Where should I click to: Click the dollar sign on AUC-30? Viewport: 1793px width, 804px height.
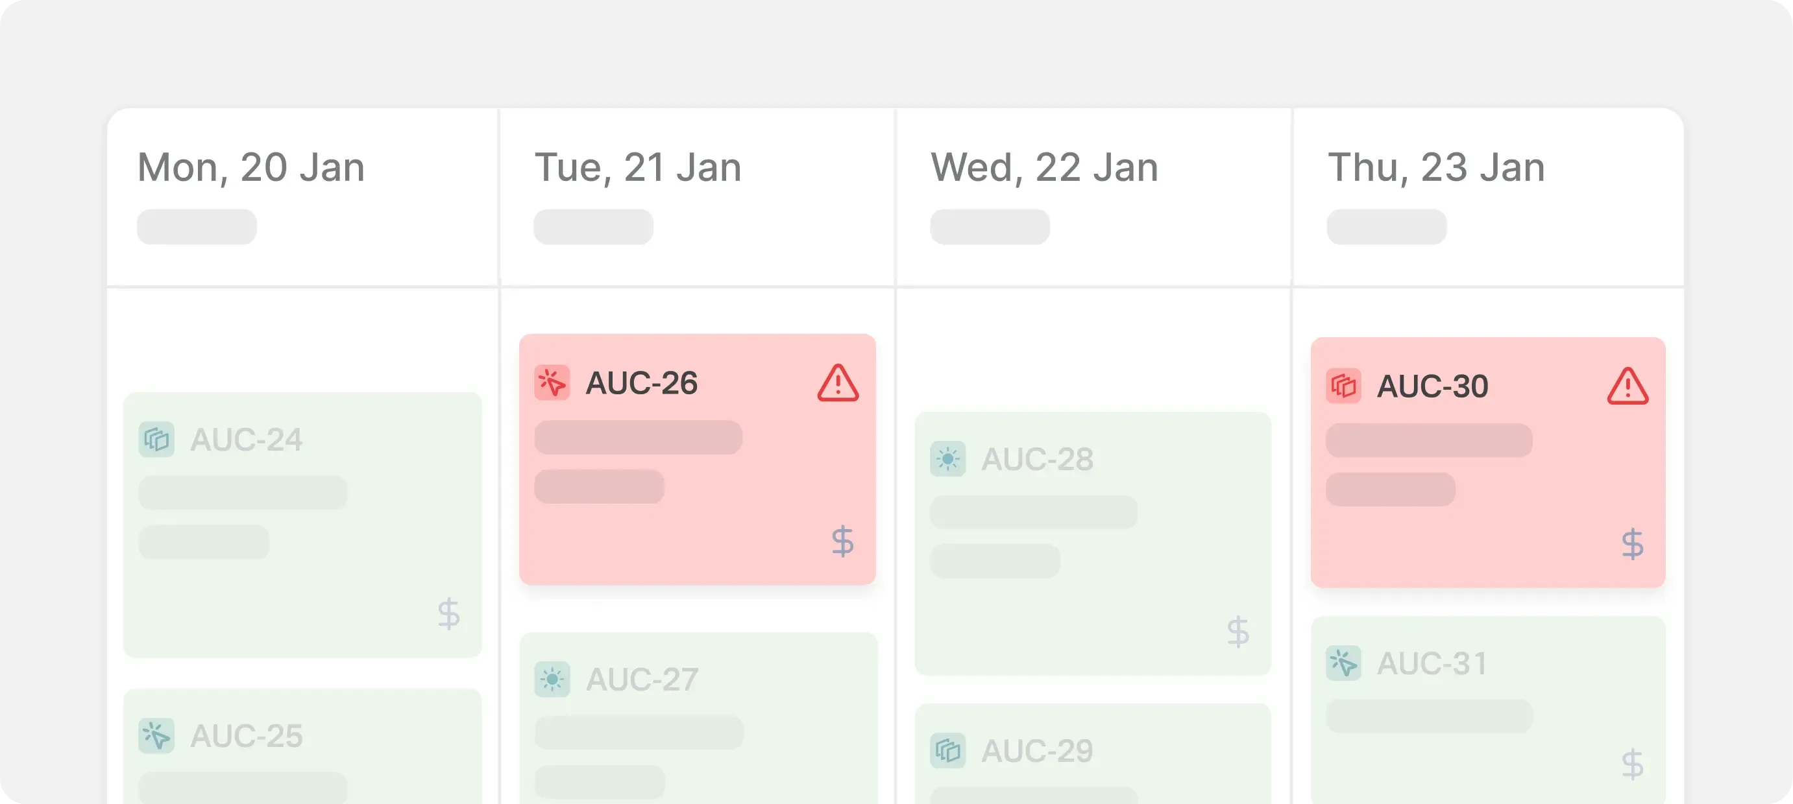(1632, 544)
